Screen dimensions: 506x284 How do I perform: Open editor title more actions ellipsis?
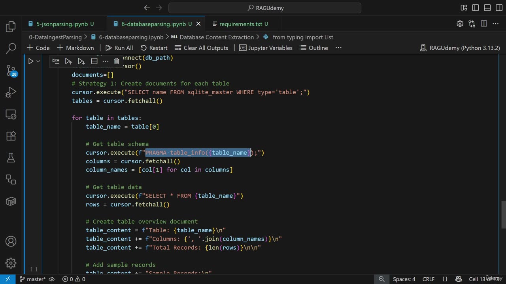click(x=495, y=24)
